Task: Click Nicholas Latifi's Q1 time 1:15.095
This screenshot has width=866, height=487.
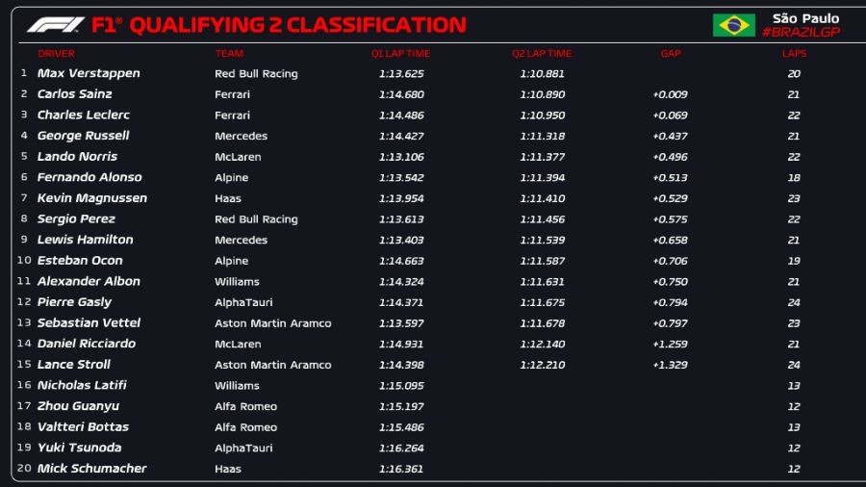Action: (x=401, y=386)
